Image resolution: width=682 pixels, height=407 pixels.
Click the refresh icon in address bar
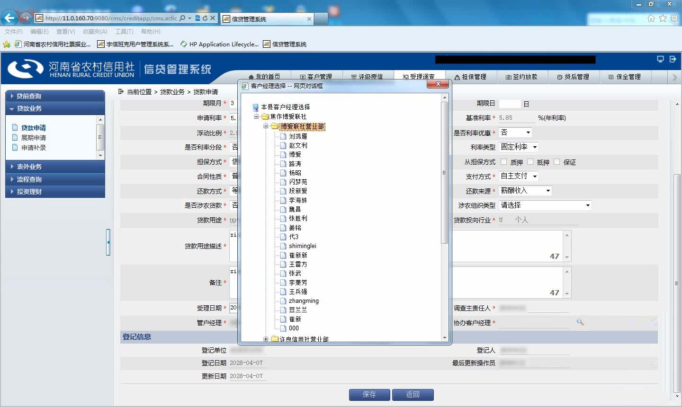click(x=205, y=18)
